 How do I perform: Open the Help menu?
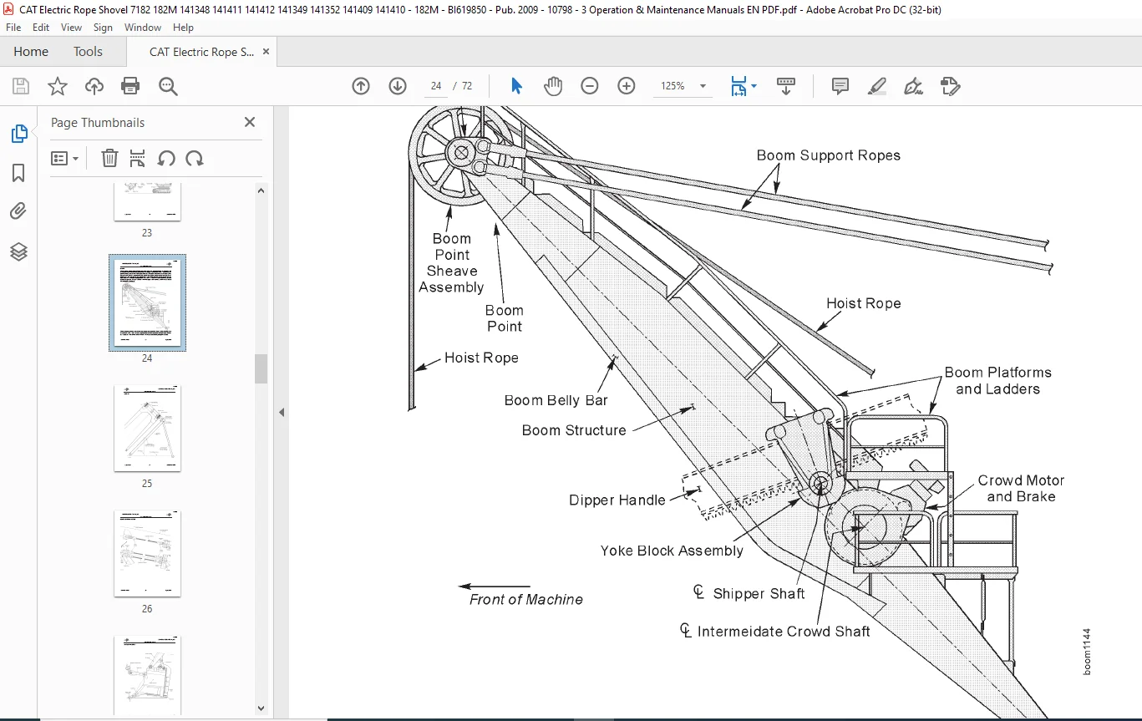tap(183, 28)
